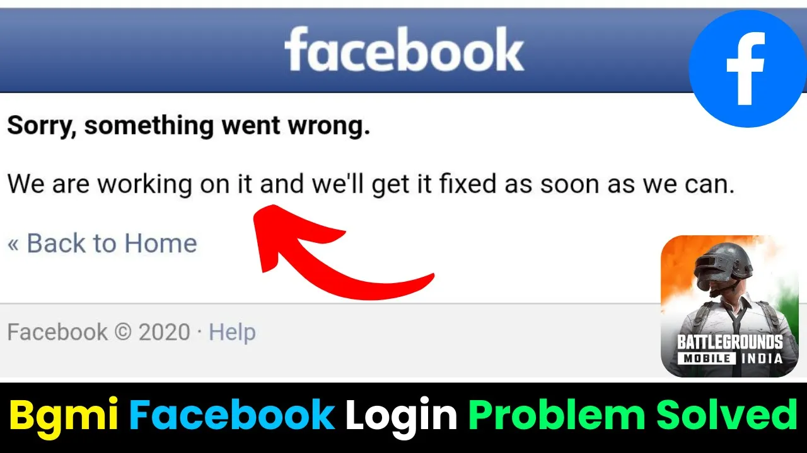The image size is (807, 453).
Task: Click the « chevron before Back to Home
Action: coord(13,244)
